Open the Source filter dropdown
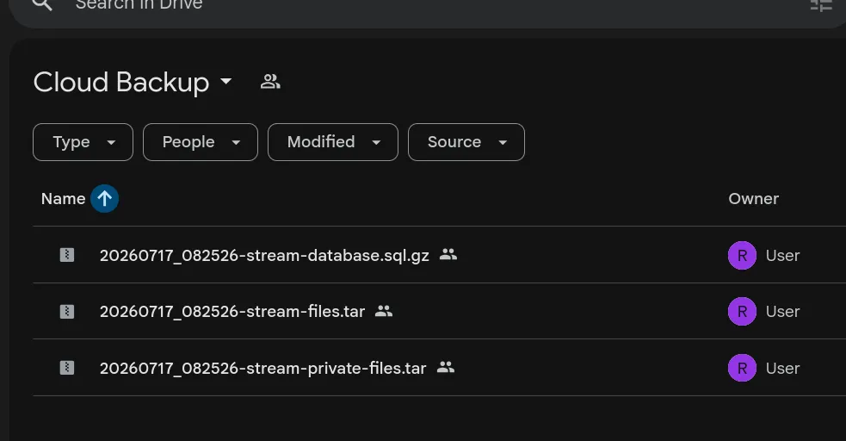 tap(466, 142)
